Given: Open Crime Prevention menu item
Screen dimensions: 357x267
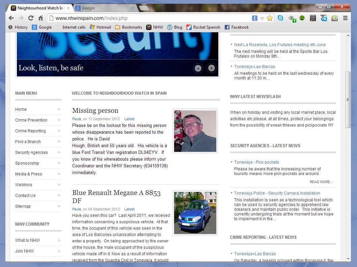Looking at the screenshot, I should pos(38,120).
